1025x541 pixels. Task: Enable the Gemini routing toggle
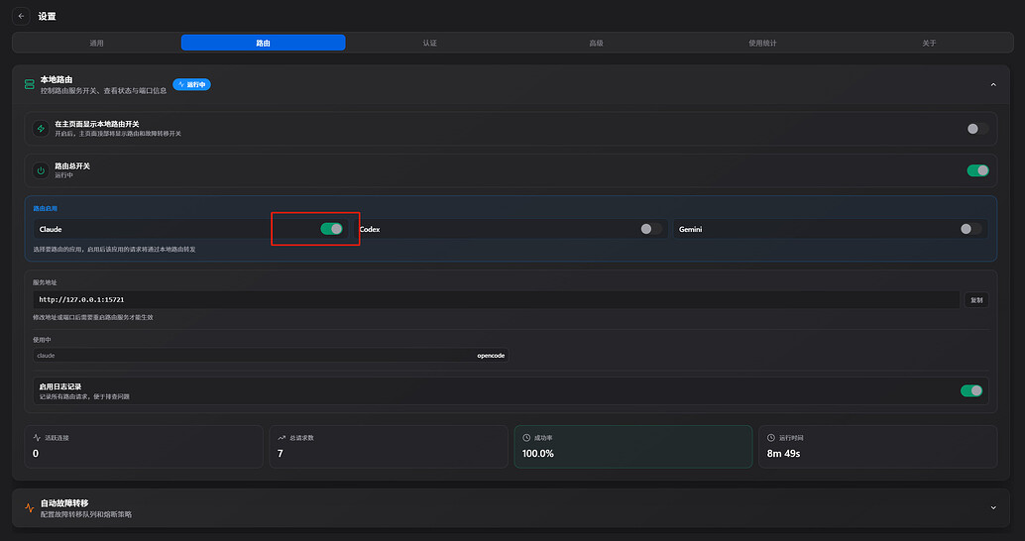click(x=970, y=229)
